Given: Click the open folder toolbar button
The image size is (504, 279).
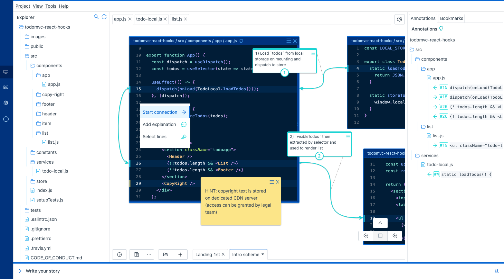Looking at the screenshot, I should pyautogui.click(x=166, y=255).
